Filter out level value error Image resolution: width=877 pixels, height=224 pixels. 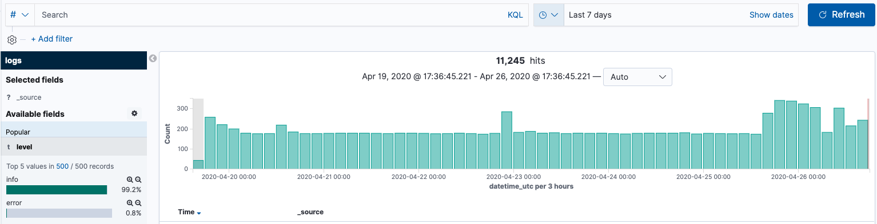138,202
